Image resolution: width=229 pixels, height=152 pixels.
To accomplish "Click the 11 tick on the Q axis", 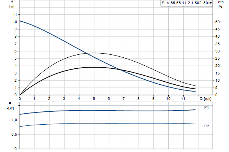I will point(183,99).
